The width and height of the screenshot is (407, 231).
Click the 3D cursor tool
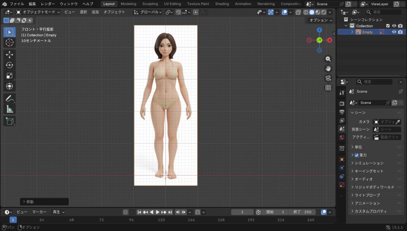[x=10, y=42]
